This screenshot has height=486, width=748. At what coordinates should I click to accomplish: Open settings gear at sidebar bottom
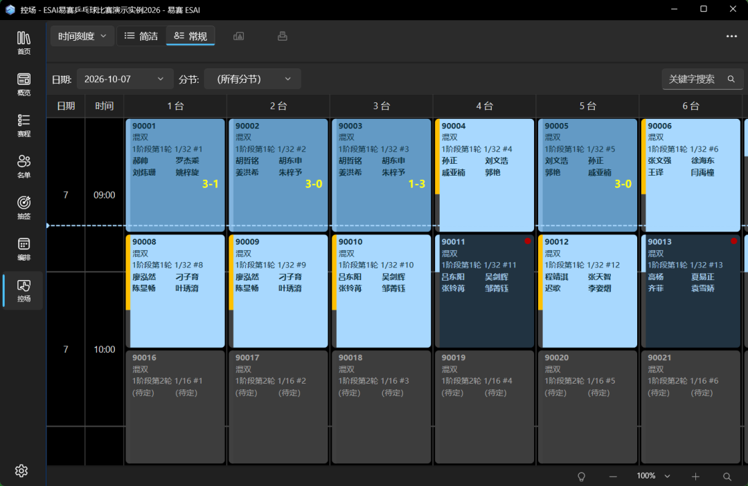[x=21, y=471]
